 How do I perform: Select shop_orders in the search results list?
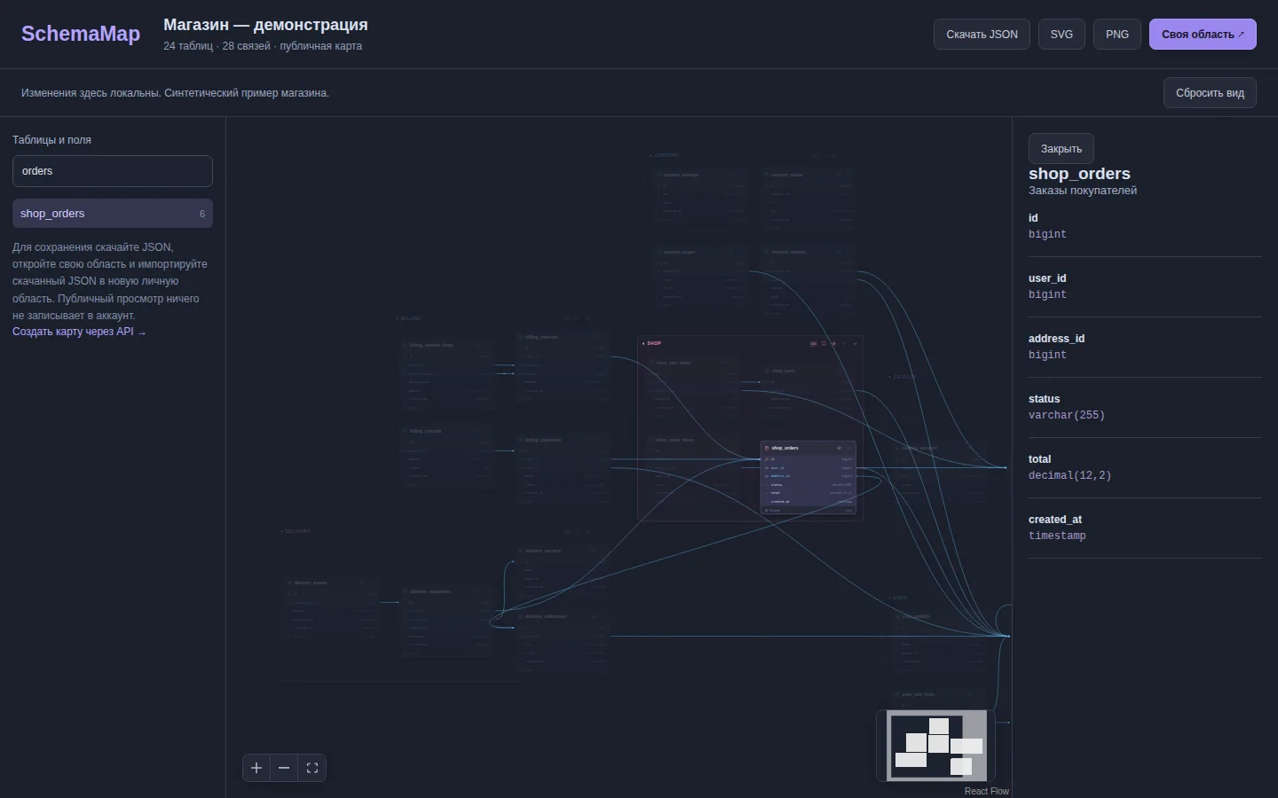tap(113, 214)
